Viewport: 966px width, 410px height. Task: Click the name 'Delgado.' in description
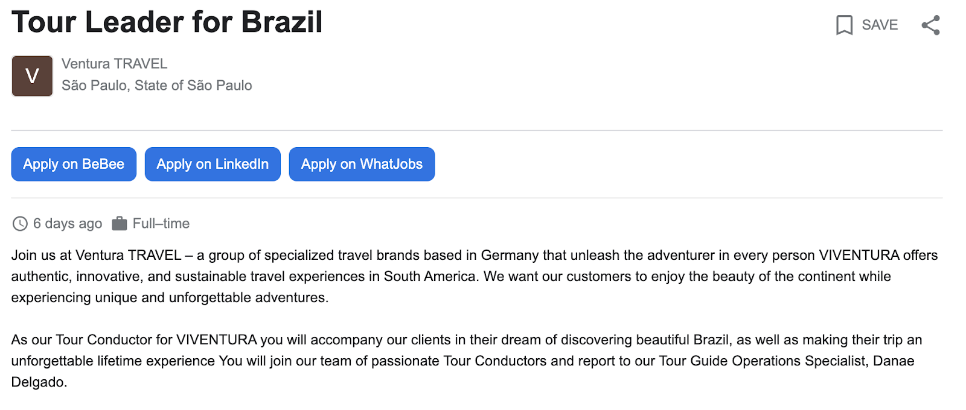[39, 382]
